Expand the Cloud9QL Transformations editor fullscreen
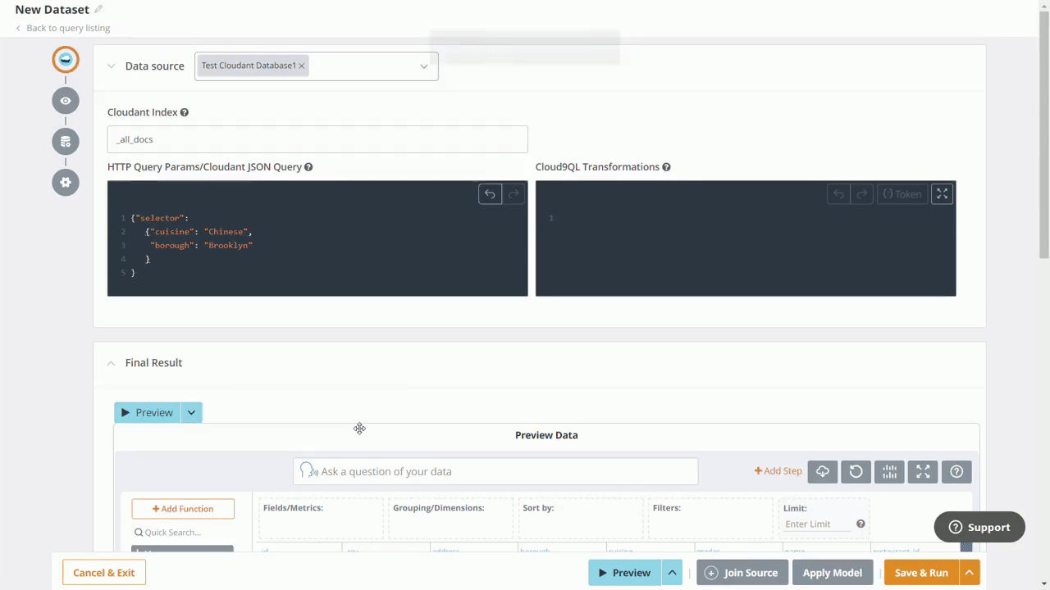Screen dimensions: 1050x590 942,194
